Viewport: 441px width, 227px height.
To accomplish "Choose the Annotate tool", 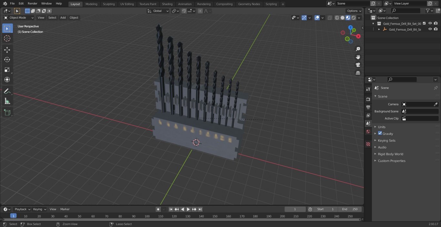I will coord(7,91).
